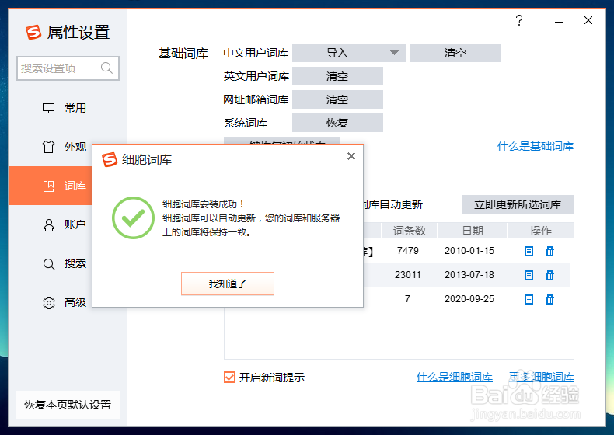Delete the 2020-09-25 dictionary
The width and height of the screenshot is (614, 435).
(x=549, y=300)
